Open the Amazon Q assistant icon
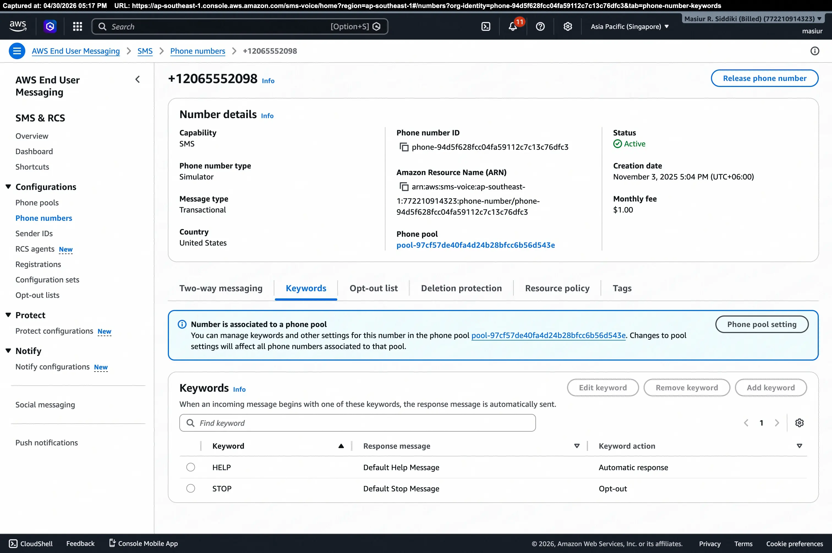The width and height of the screenshot is (832, 553). [x=50, y=26]
